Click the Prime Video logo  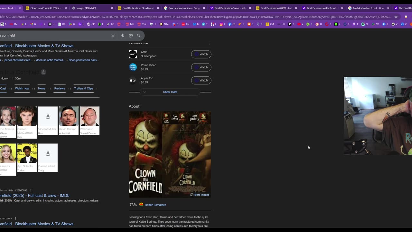133,67
